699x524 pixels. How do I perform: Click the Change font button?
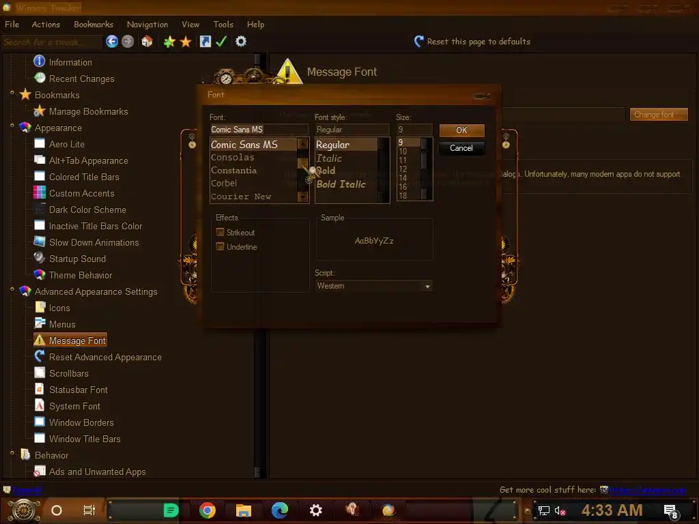659,115
